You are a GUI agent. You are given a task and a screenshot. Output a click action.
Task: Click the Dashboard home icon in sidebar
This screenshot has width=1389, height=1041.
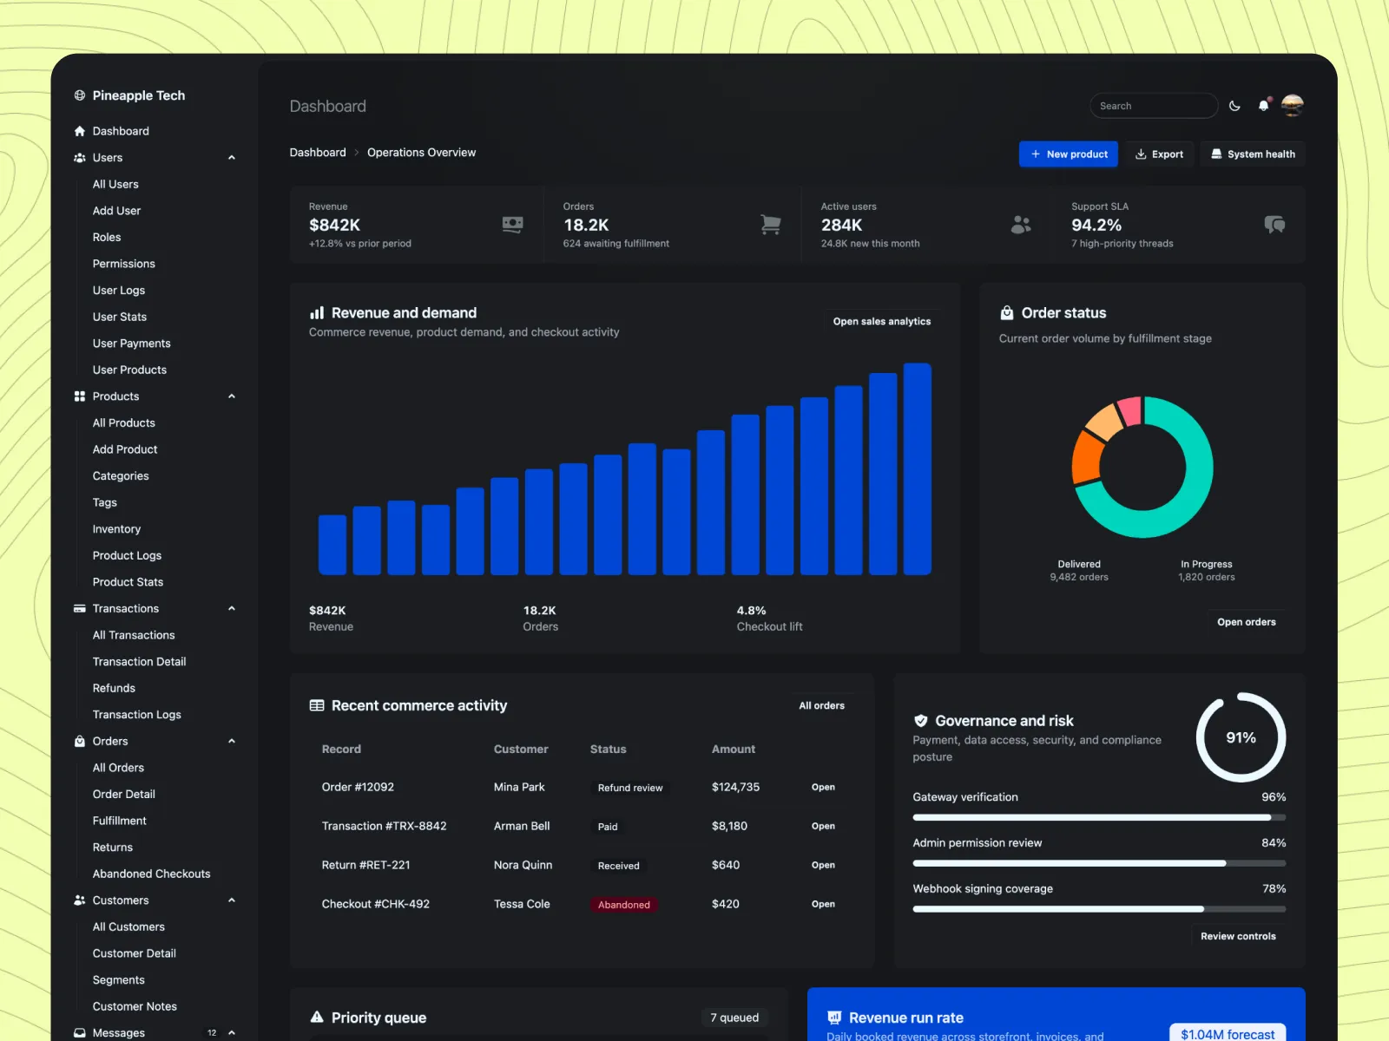pos(80,131)
